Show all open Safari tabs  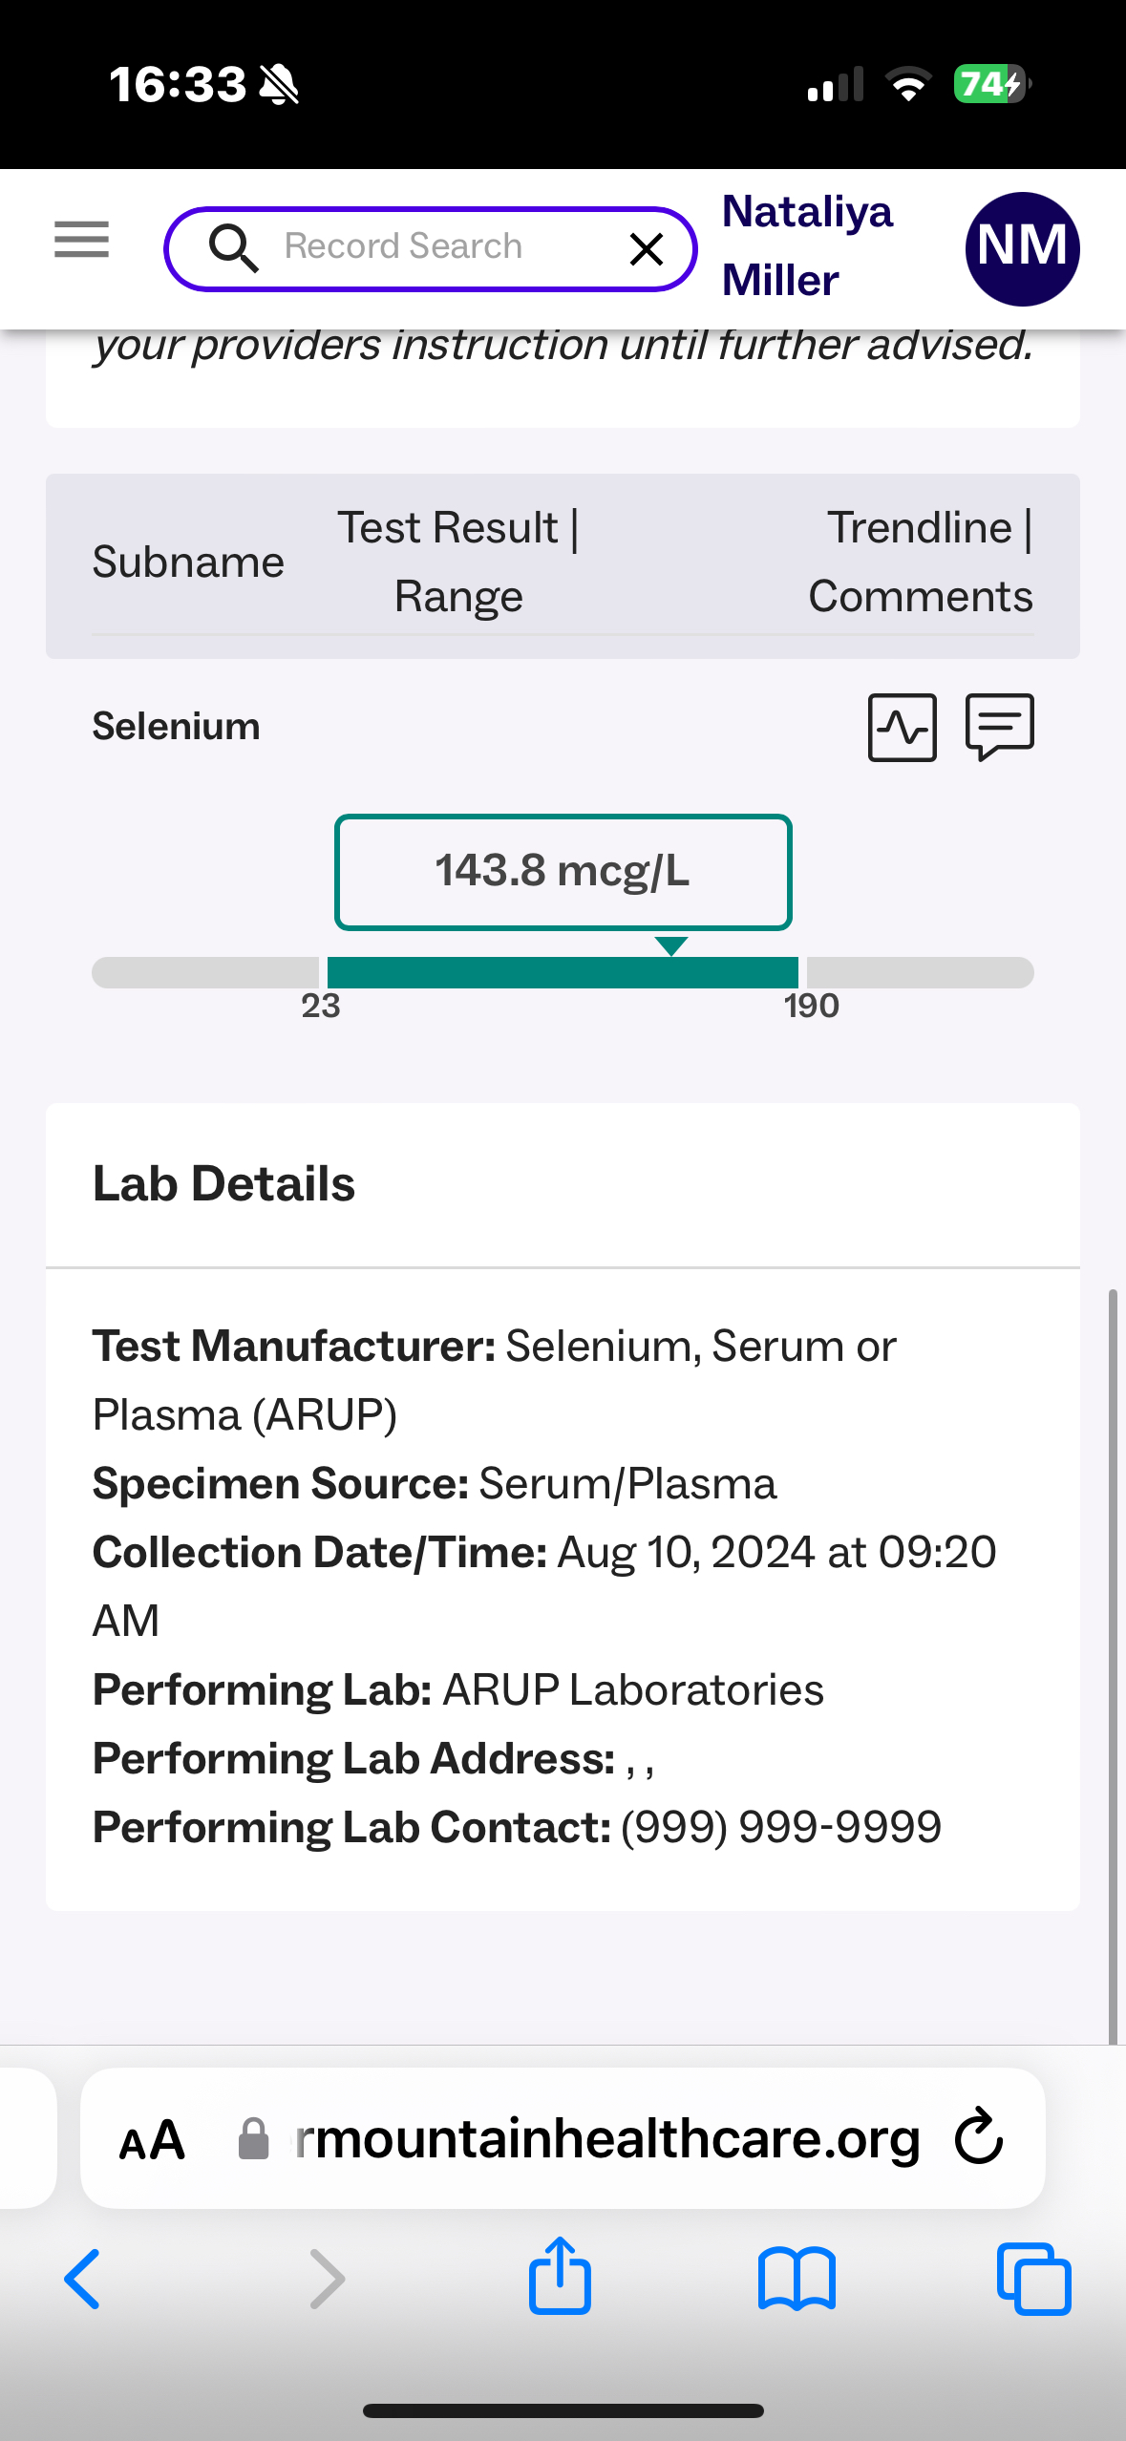coord(1033,2279)
